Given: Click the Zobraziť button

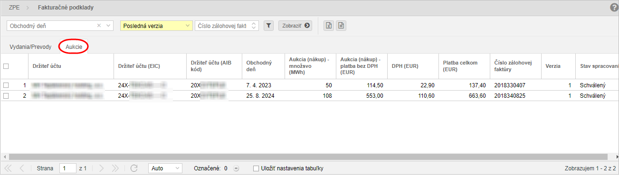Looking at the screenshot, I should click(295, 26).
